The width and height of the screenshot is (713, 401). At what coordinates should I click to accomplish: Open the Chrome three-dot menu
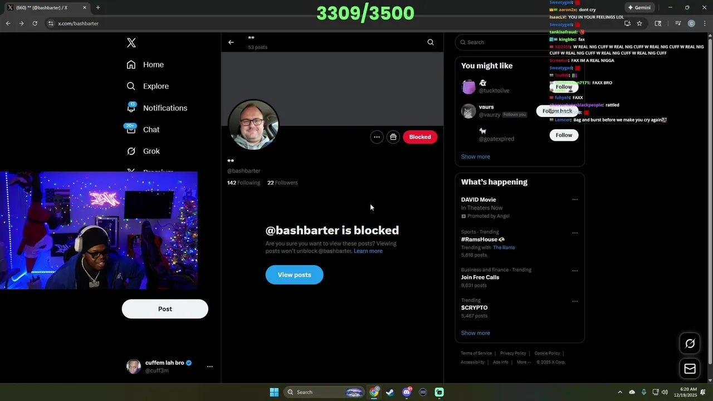[704, 23]
